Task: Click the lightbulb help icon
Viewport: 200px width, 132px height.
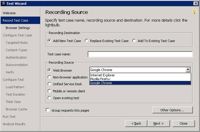Action: (x=194, y=12)
